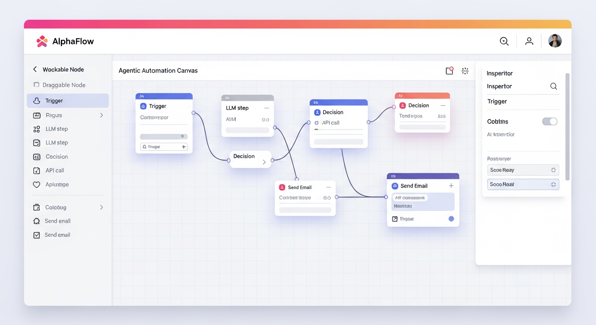Click the Send enall sidebar icon
The height and width of the screenshot is (325, 596).
[37, 221]
